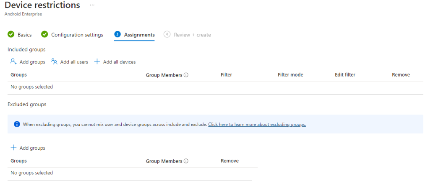425x181 pixels.
Task: Click the plus icon for Add all devices
Action: coord(97,61)
